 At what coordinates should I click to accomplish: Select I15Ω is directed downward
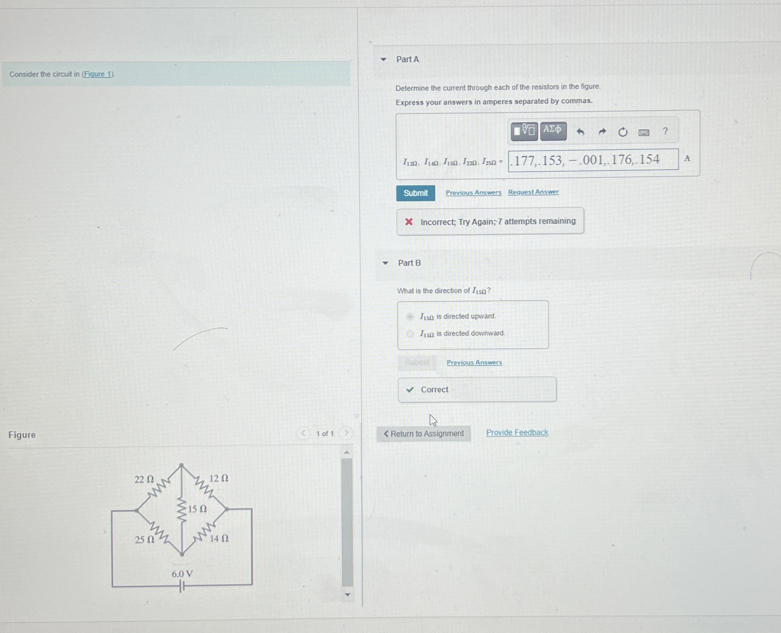click(x=410, y=333)
